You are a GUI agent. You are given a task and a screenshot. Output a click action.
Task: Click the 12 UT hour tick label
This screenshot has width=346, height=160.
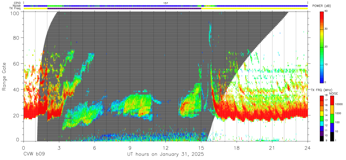tap(166, 148)
